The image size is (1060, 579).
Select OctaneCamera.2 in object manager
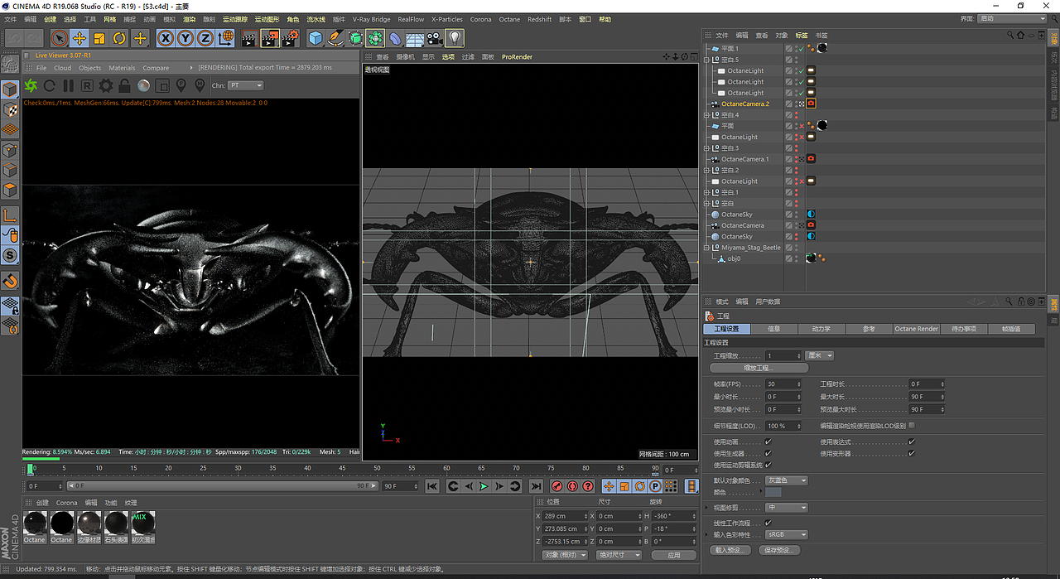(x=744, y=104)
